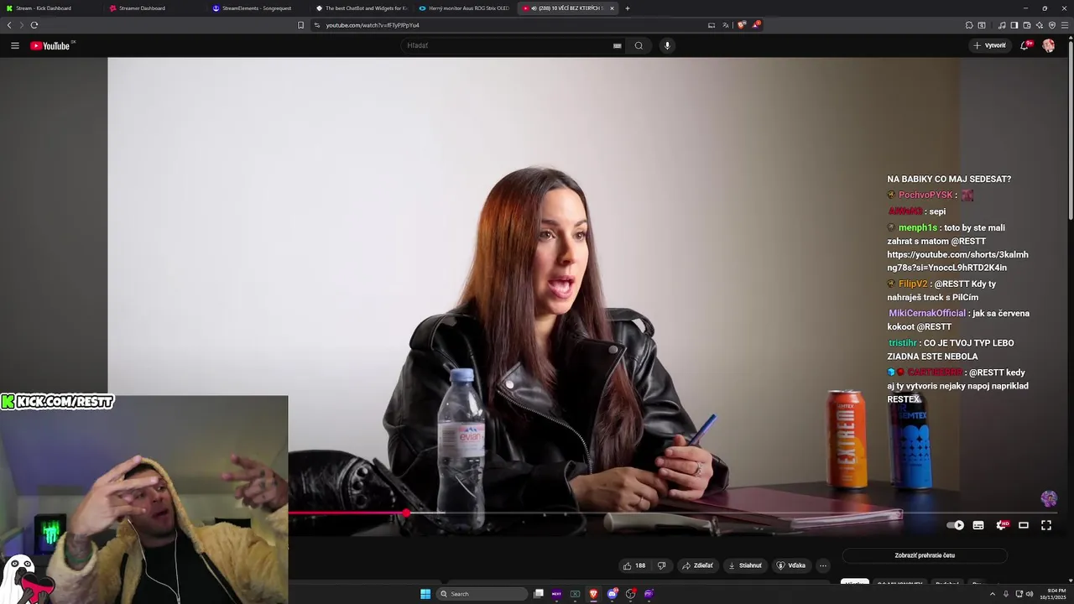Image resolution: width=1074 pixels, height=604 pixels.
Task: Switch to the Stream - Kick Dashboard tab
Action: click(51, 8)
